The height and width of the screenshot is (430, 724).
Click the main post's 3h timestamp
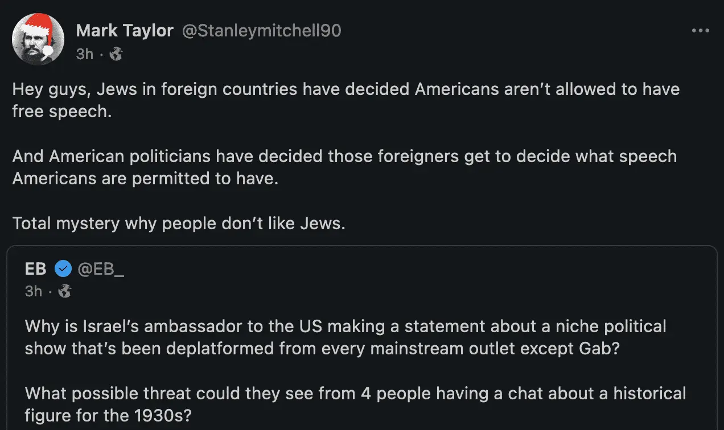(84, 54)
